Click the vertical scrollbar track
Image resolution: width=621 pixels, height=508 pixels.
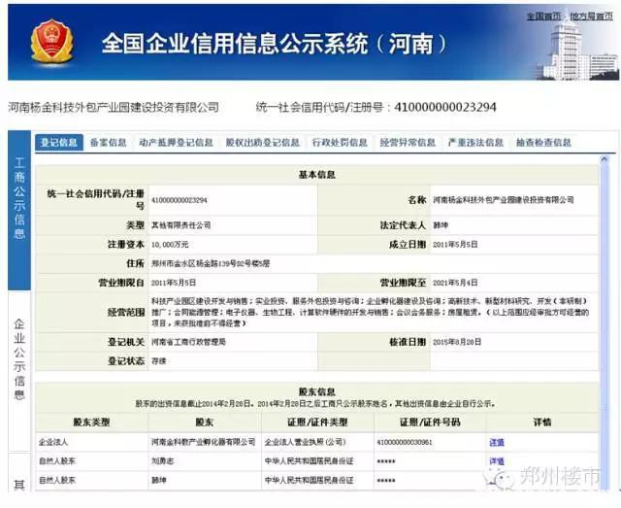605,327
